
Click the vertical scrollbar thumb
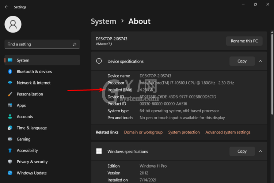pos(272,74)
